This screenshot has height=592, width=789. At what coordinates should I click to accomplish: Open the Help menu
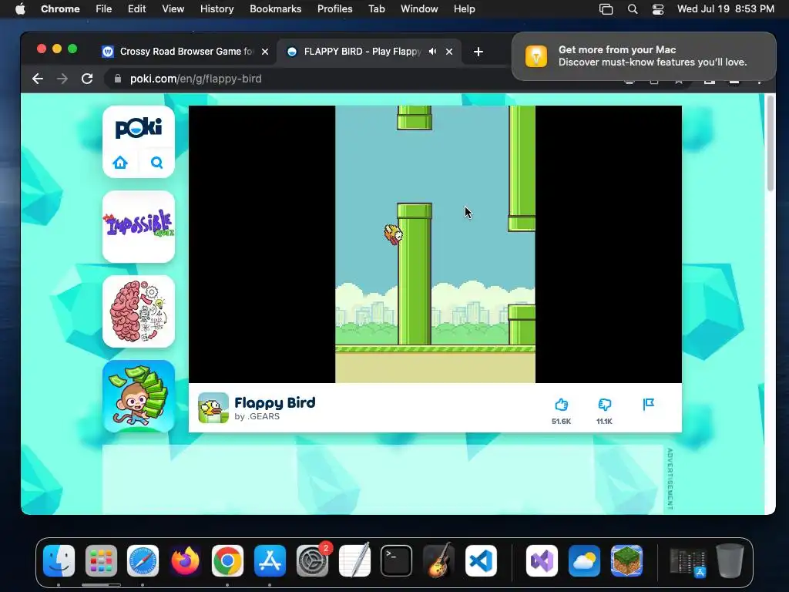(x=464, y=9)
